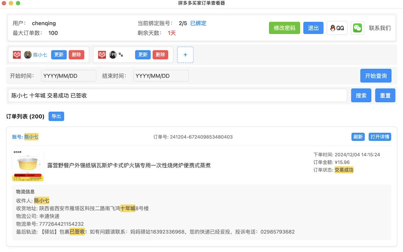Update account 陈小七 with 更新 button

59,55
